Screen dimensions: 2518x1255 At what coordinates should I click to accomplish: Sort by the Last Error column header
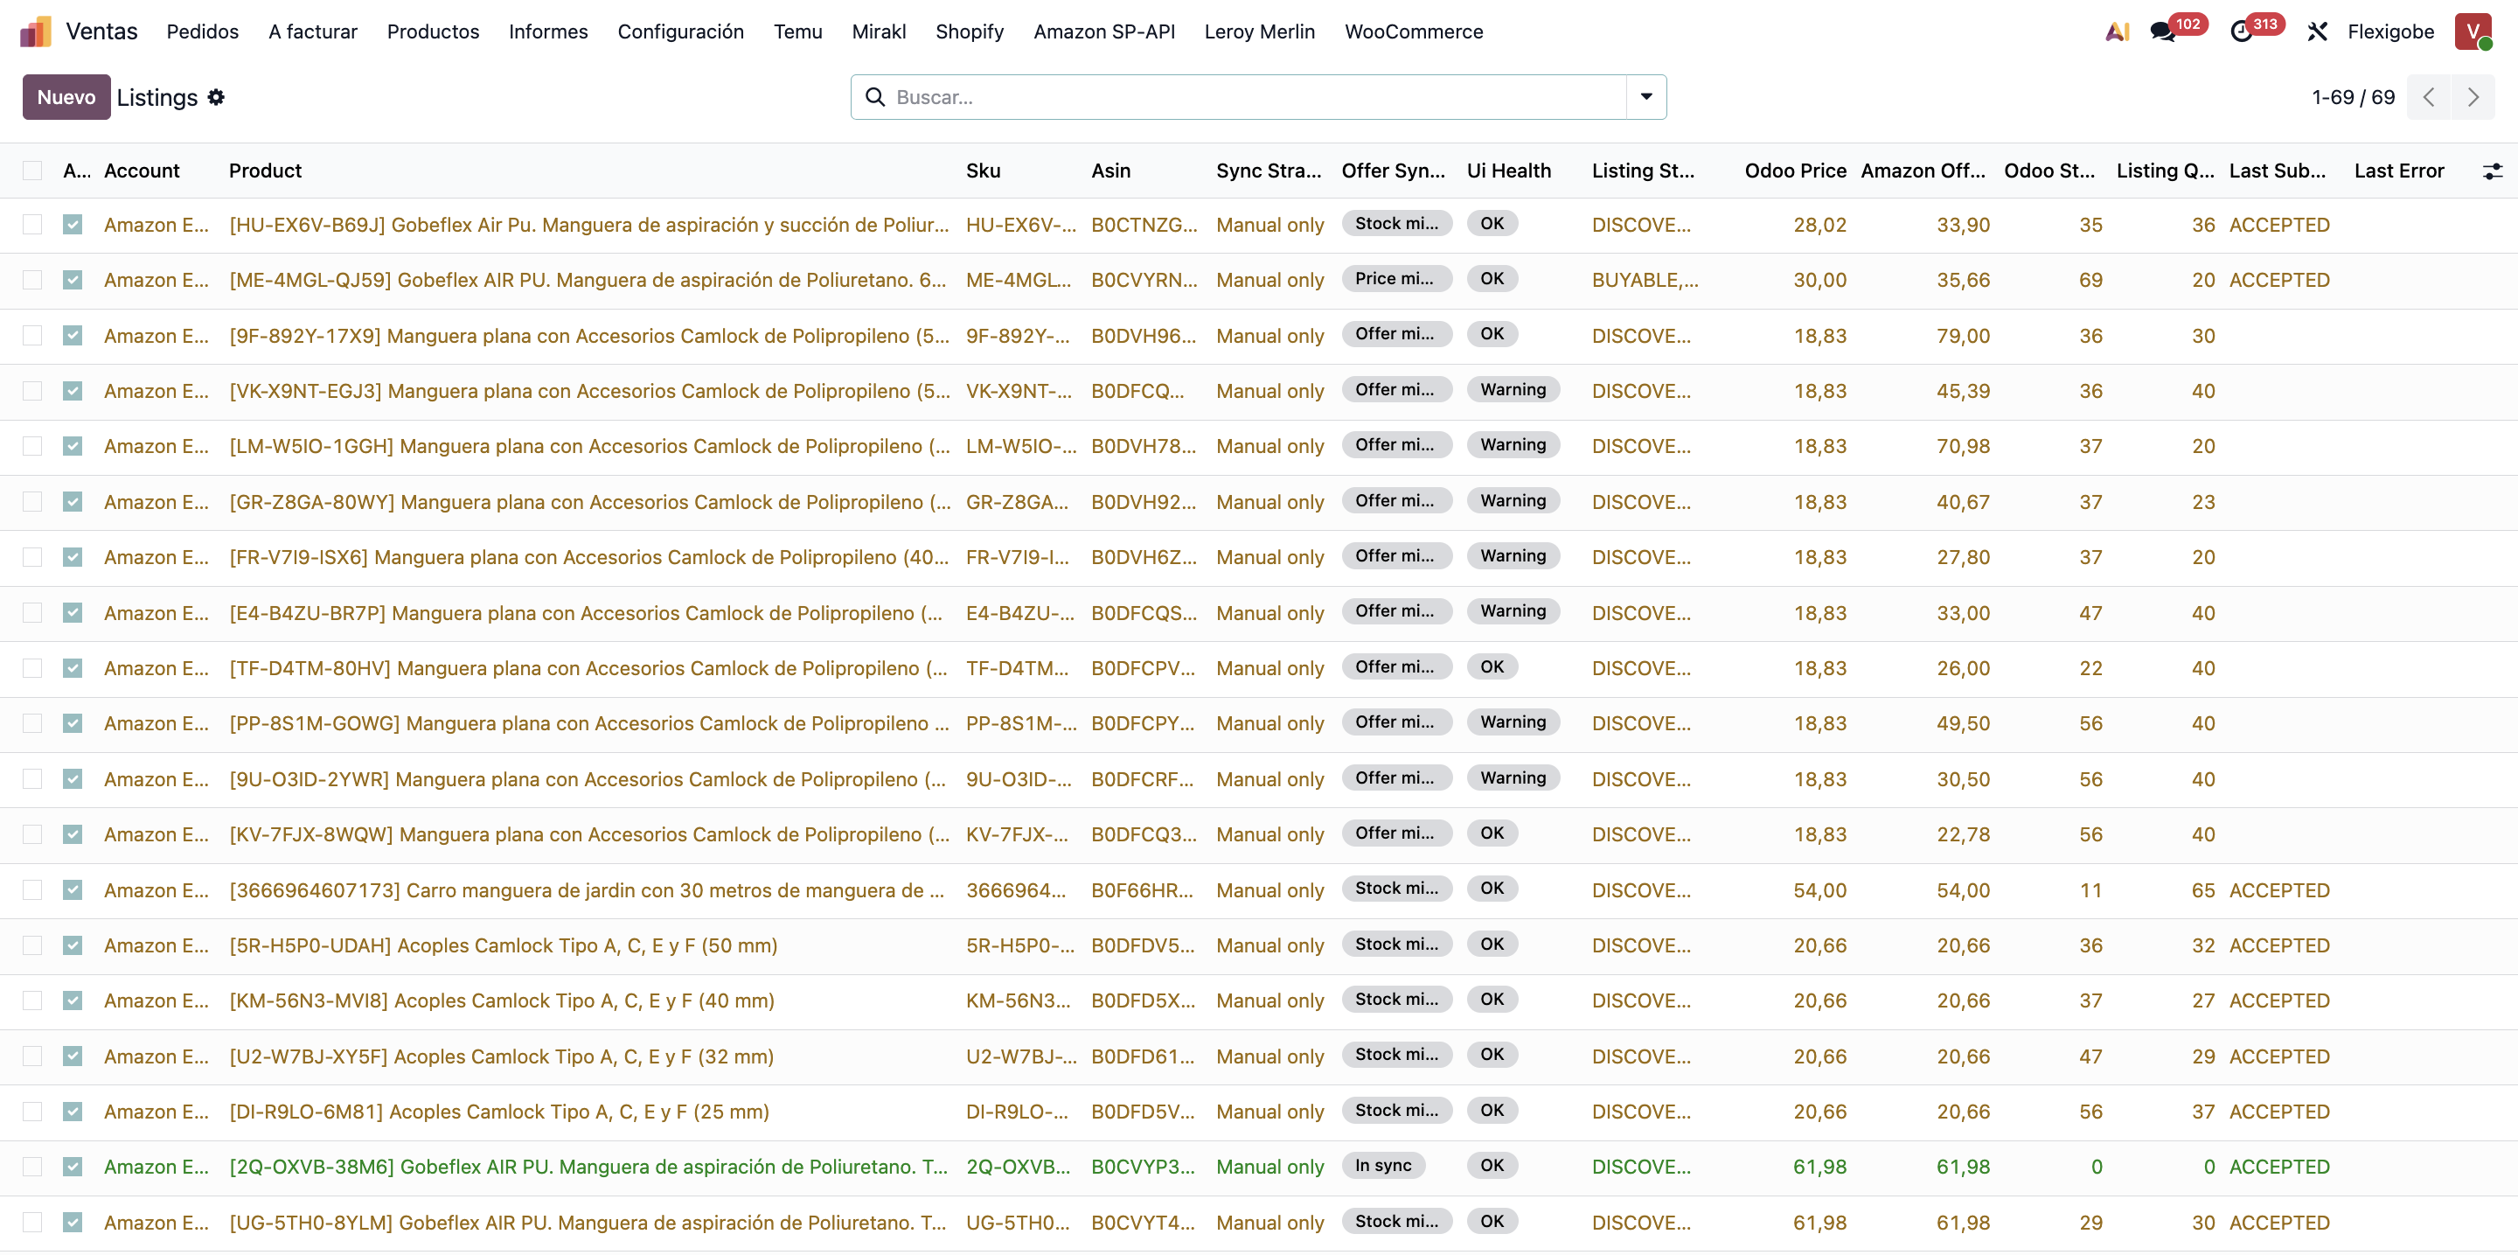pyautogui.click(x=2399, y=171)
